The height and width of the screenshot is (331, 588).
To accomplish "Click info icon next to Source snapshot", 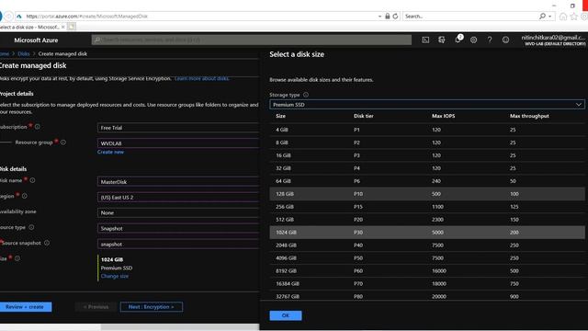I will click(47, 243).
